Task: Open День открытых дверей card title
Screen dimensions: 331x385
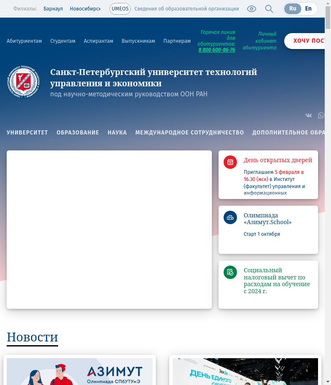Action: coord(278,160)
